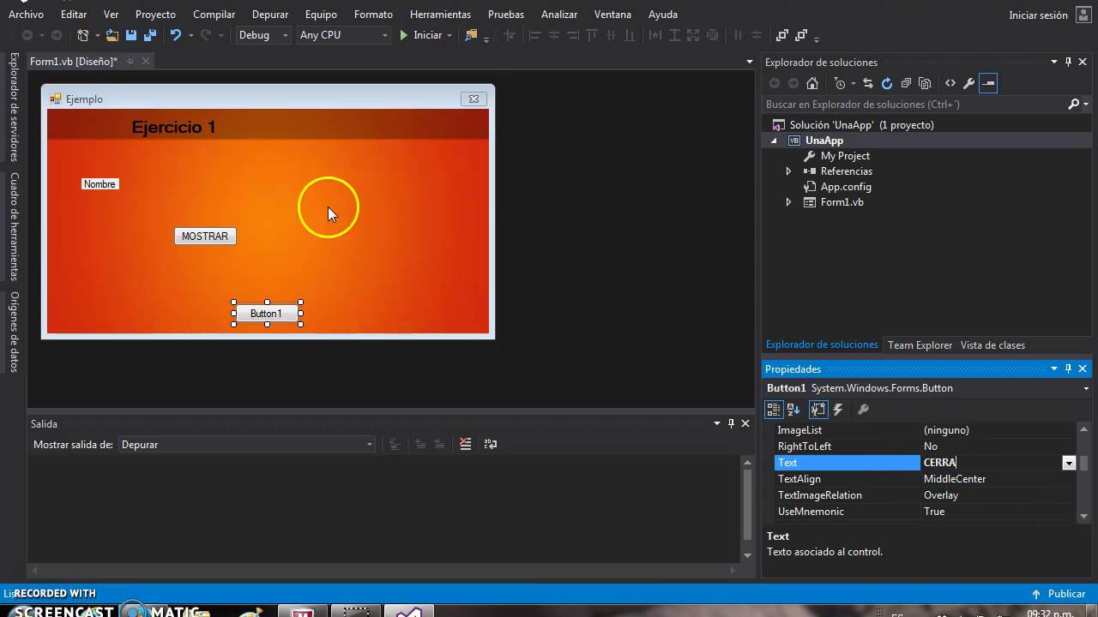Image resolution: width=1098 pixels, height=617 pixels.
Task: Toggle Categorized view in Properties panel
Action: pos(774,410)
